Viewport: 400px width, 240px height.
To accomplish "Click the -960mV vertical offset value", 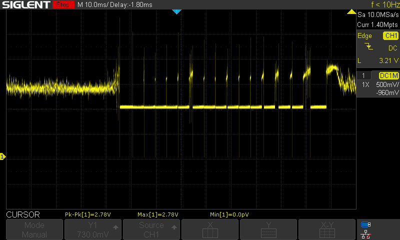I will (x=387, y=92).
